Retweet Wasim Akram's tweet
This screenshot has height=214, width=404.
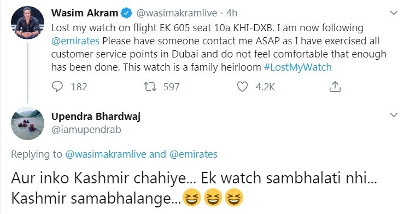(x=150, y=86)
